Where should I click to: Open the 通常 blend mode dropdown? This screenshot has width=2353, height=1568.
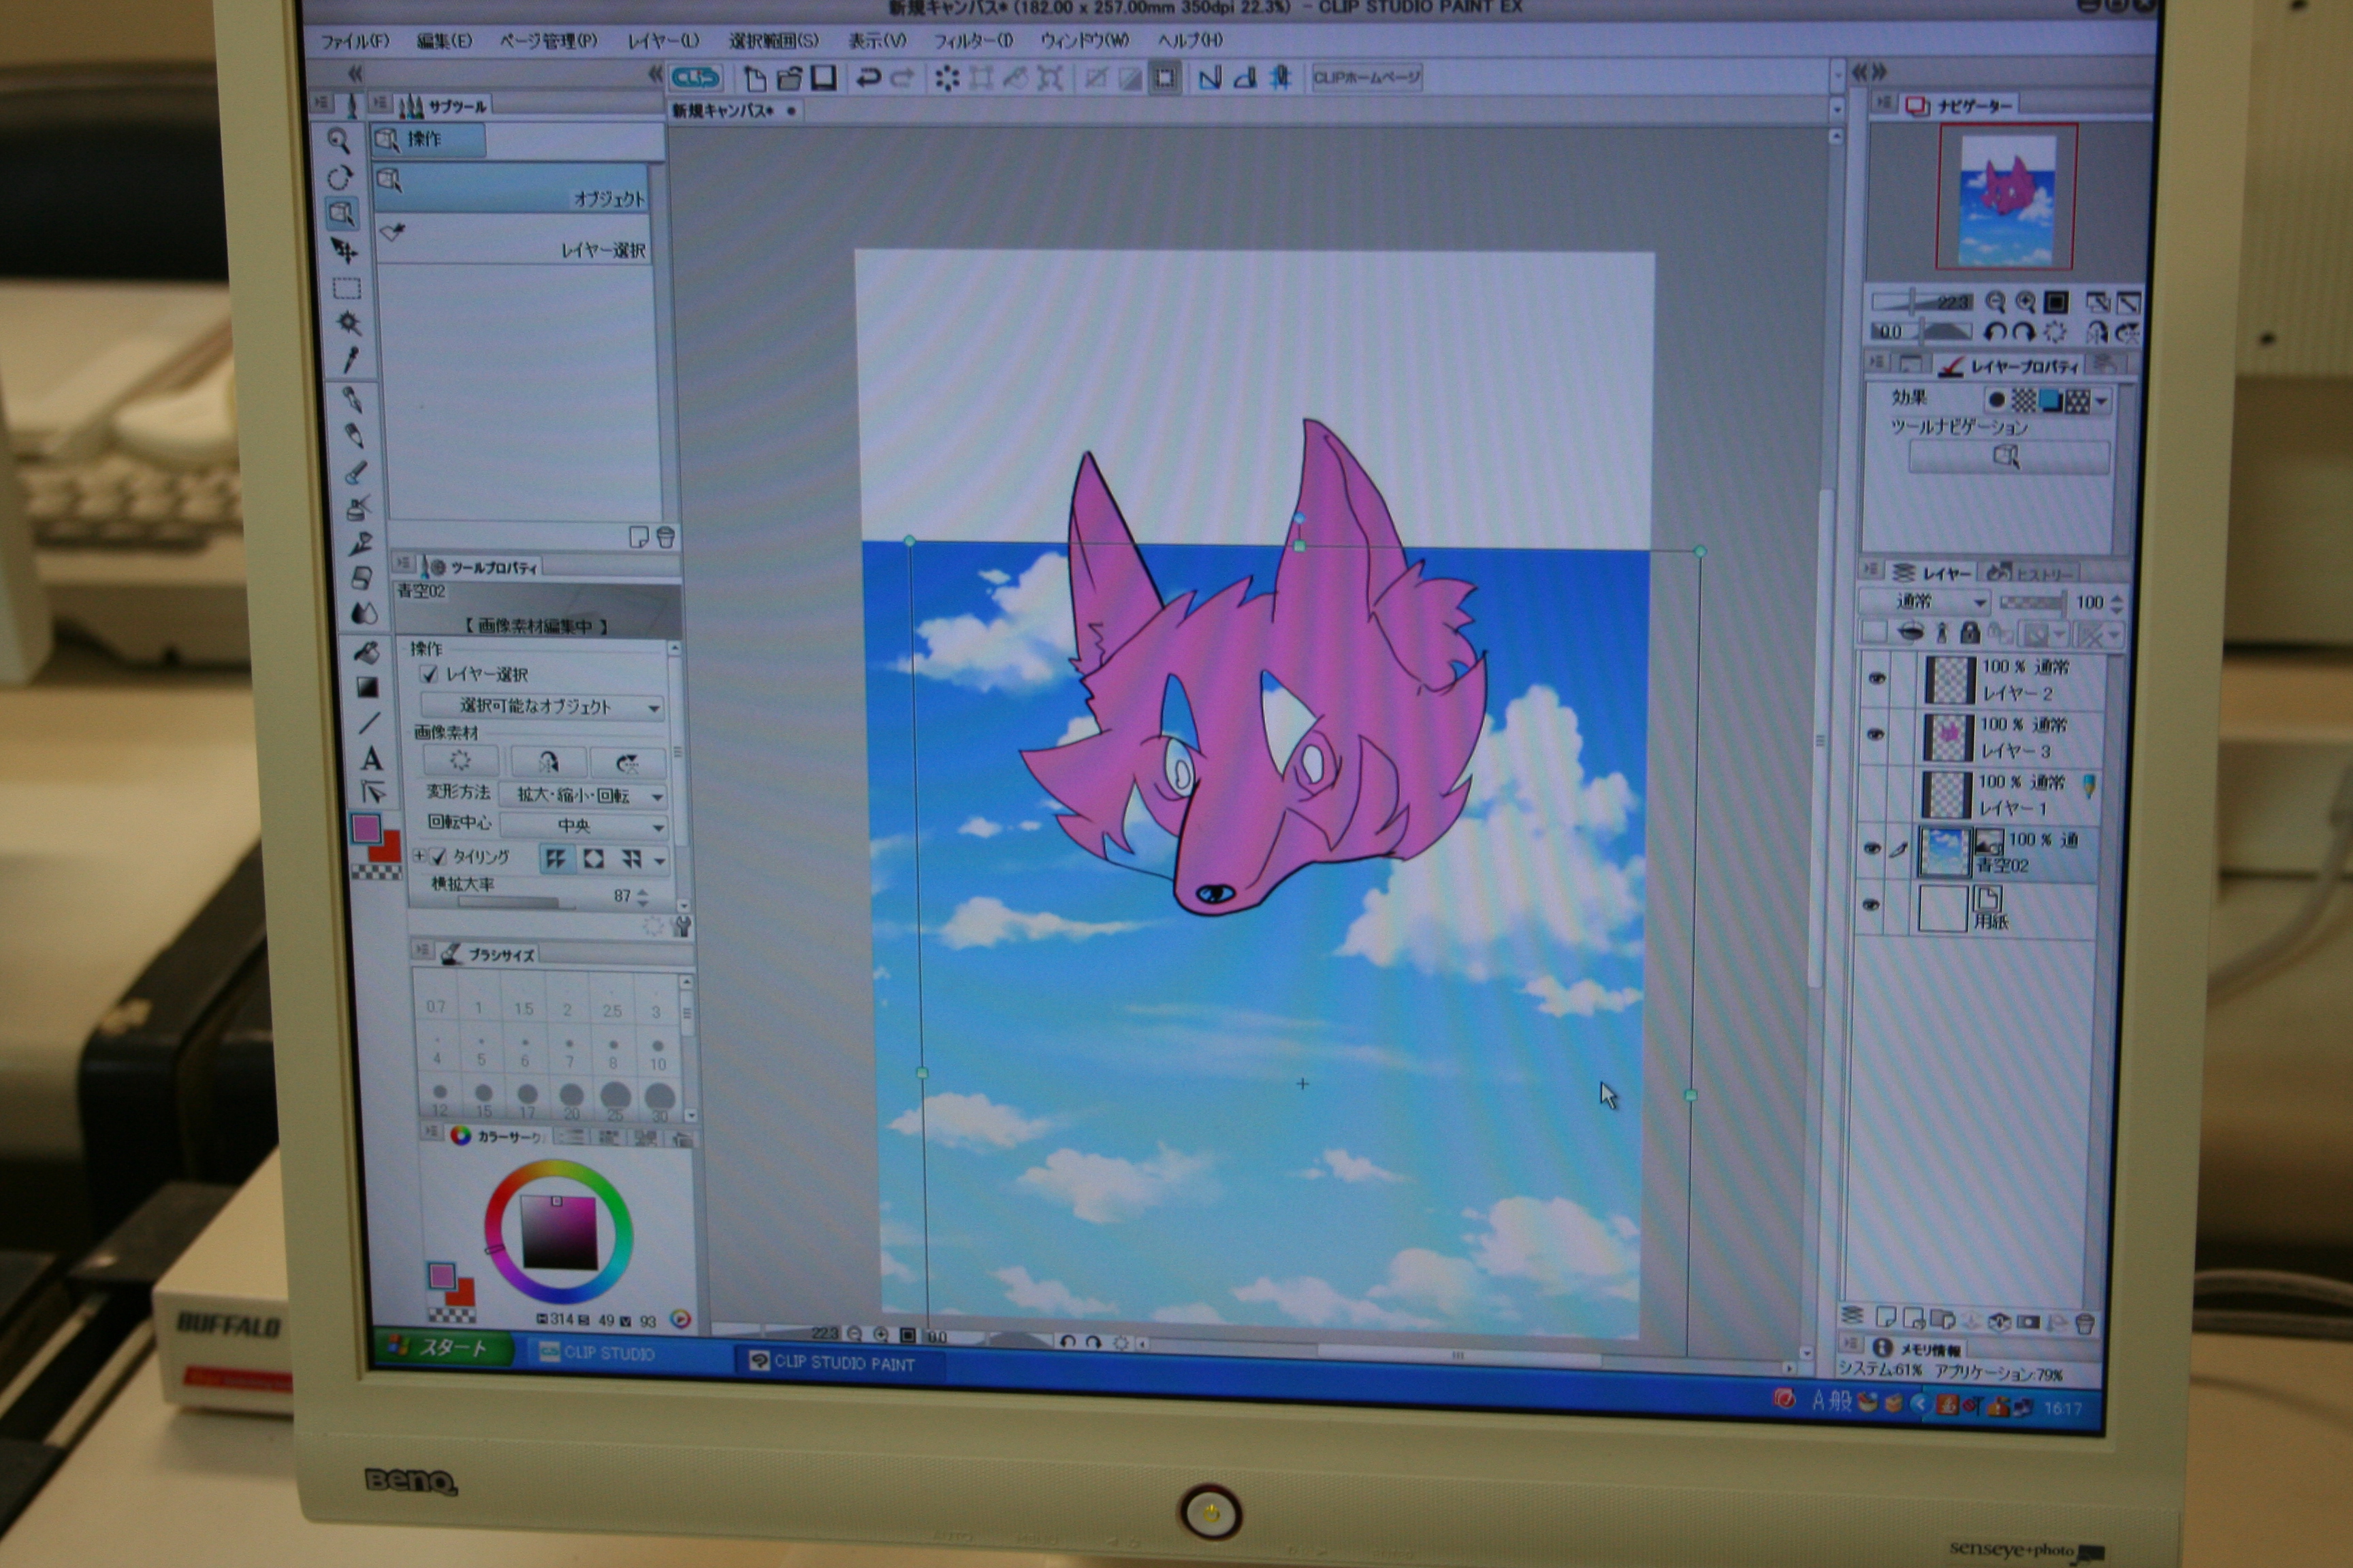(1924, 601)
